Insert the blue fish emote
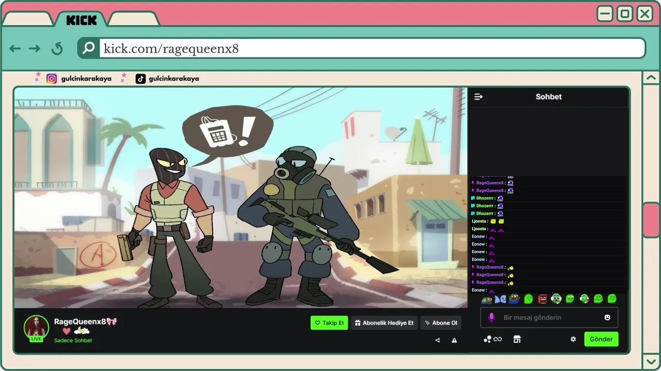The image size is (661, 371). [500, 299]
